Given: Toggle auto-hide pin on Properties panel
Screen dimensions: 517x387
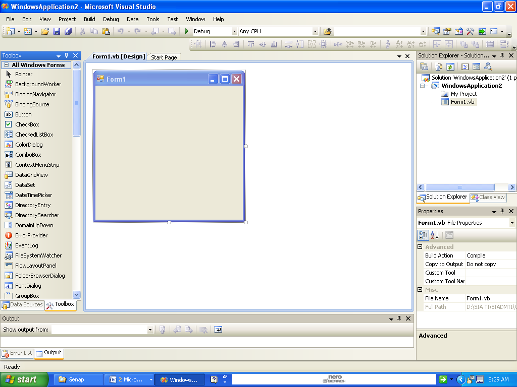Looking at the screenshot, I should [x=502, y=211].
